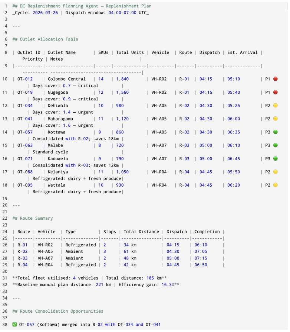This screenshot has height=332, width=290.
Task: Click total units value 1,840
Action: coord(122,79)
